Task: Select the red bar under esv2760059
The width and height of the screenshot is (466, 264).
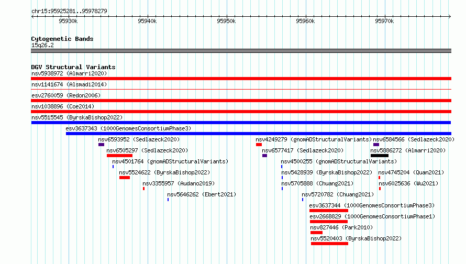Action: click(x=241, y=101)
